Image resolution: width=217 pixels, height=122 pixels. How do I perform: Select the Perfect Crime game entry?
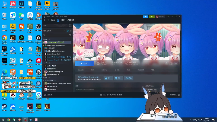pos(57,51)
